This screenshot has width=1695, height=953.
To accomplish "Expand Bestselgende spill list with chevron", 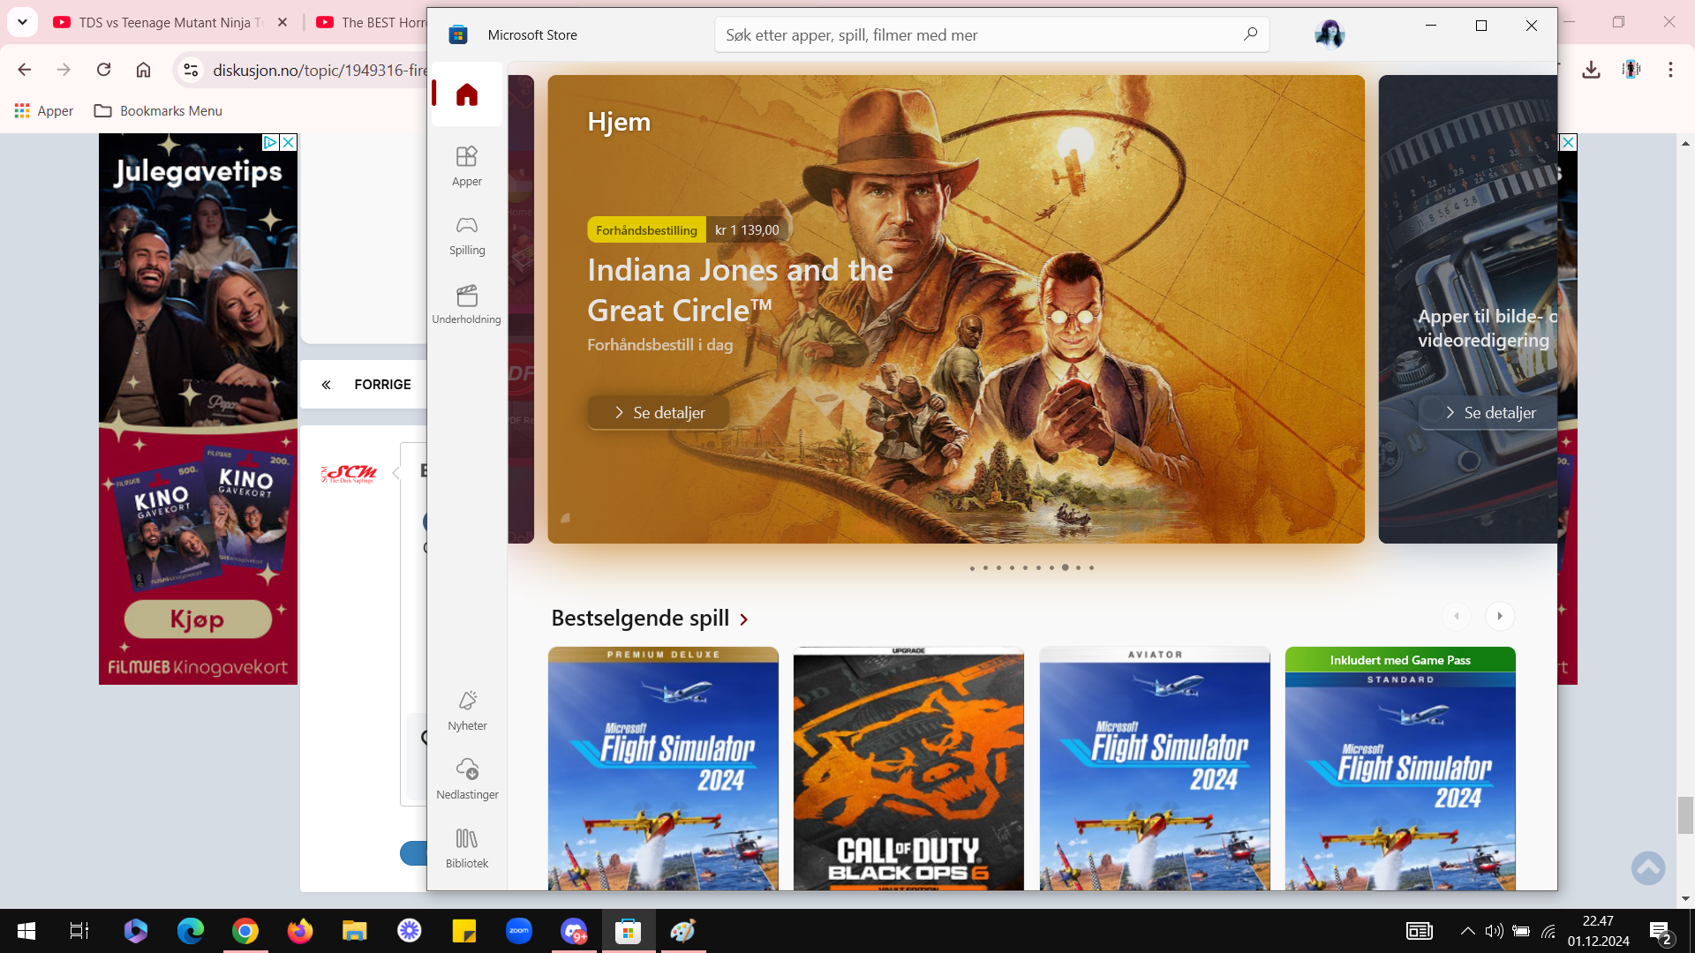I will [x=744, y=619].
